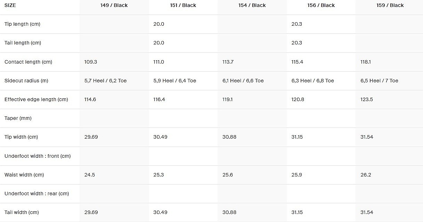Click the Underfoot width : rear (cm) label
The width and height of the screenshot is (423, 222).
click(37, 194)
